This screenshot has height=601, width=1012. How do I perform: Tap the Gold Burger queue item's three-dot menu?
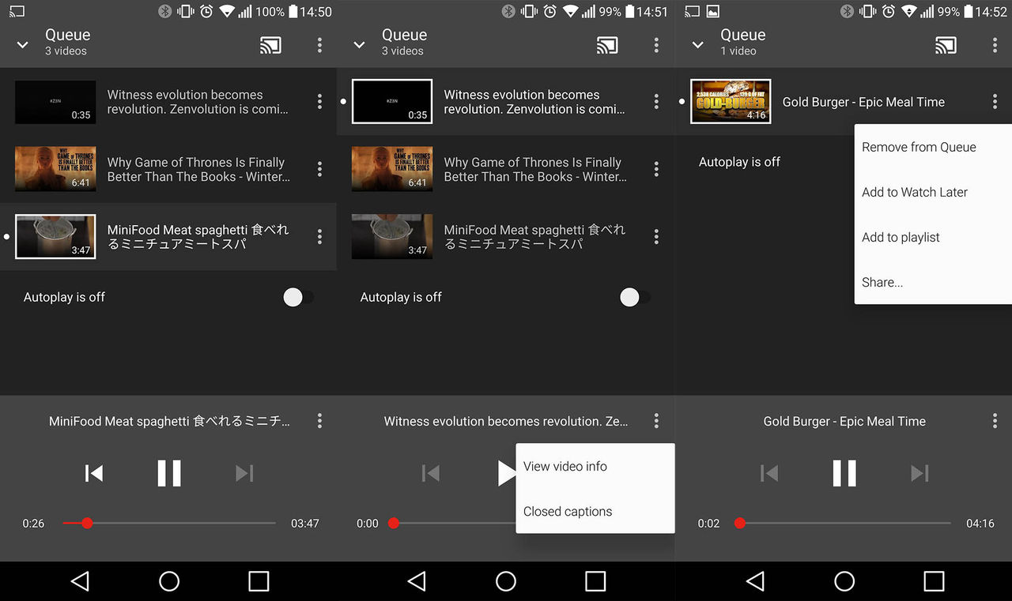click(x=995, y=101)
